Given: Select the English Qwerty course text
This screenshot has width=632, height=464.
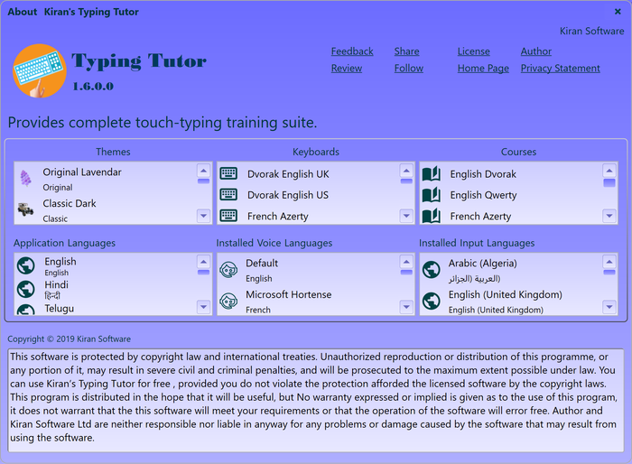Looking at the screenshot, I should click(x=483, y=195).
